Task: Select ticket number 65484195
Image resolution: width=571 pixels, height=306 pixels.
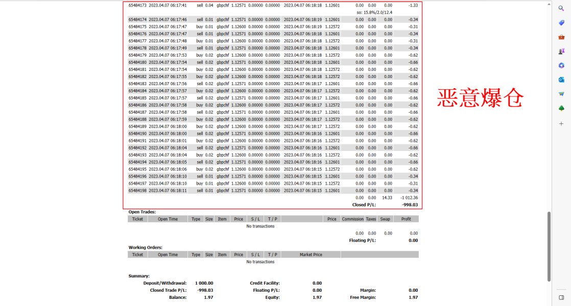Action: pos(137,169)
